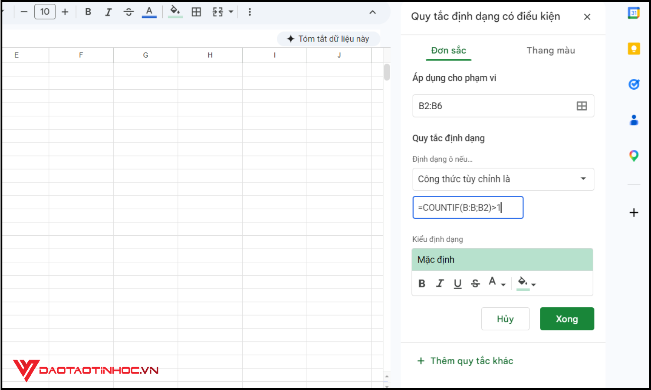Open the Công thức tùy chỉnh là dropdown
Viewport: 651px width, 390px height.
tap(503, 179)
